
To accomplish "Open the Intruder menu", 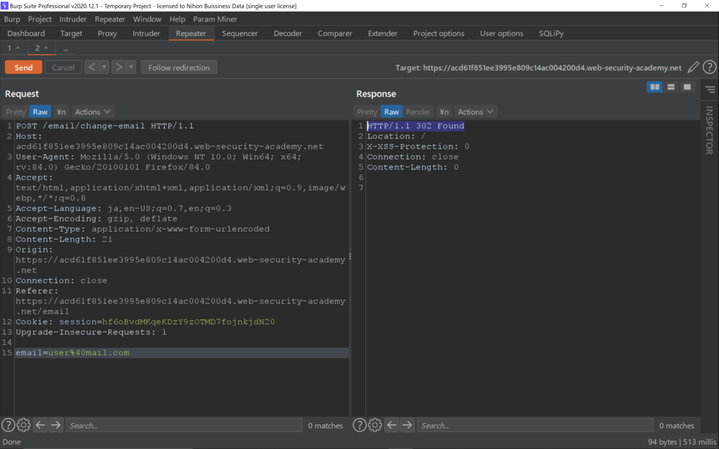I will tap(73, 19).
